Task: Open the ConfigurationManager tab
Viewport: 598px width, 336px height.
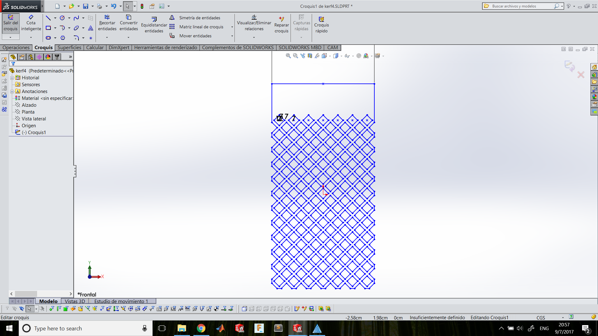Action: pyautogui.click(x=31, y=57)
